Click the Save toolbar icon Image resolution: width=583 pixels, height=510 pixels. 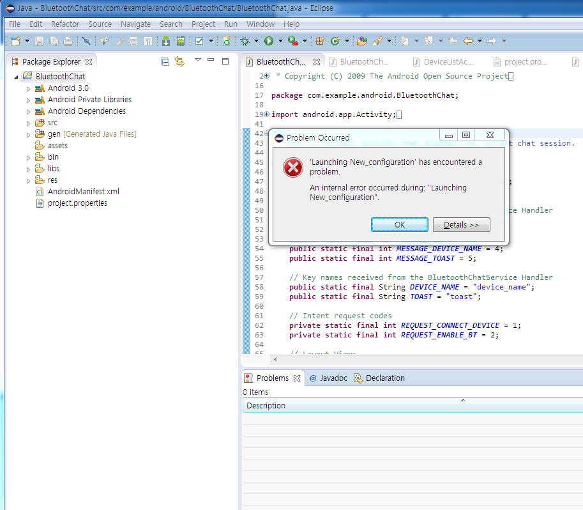(39, 41)
